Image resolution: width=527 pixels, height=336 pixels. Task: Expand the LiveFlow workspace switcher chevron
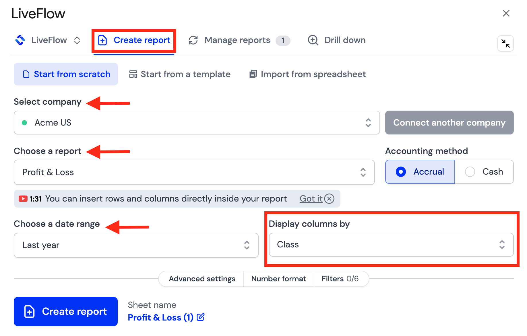(x=77, y=40)
